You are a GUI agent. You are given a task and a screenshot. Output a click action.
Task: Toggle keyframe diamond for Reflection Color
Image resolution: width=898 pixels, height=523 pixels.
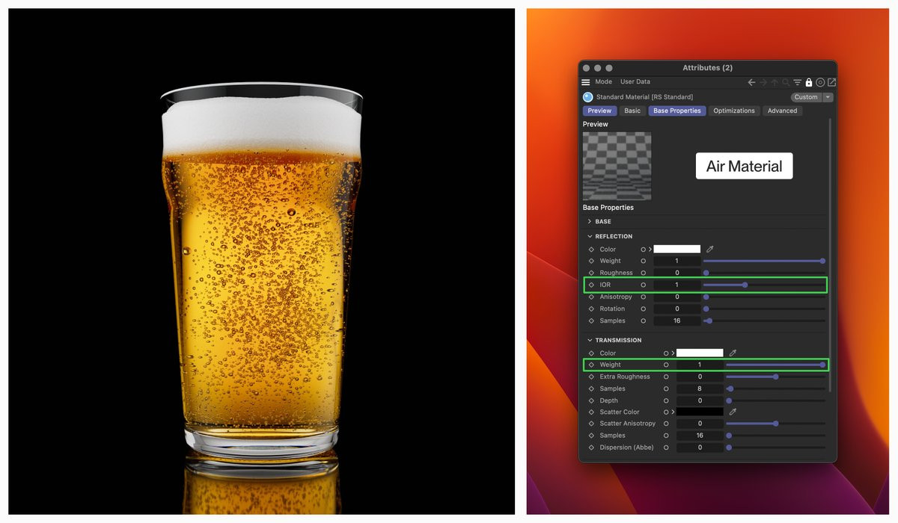(590, 250)
